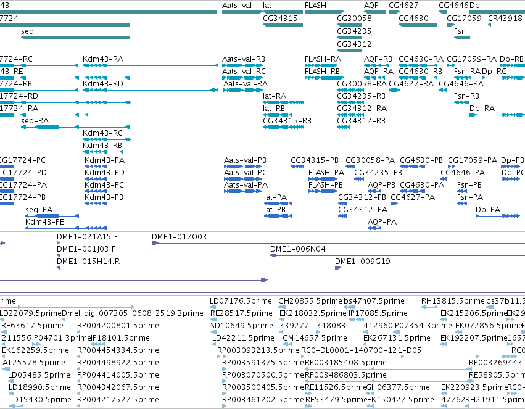
Task: Select clone end DME1-021A15.F
Action: pyautogui.click(x=58, y=243)
